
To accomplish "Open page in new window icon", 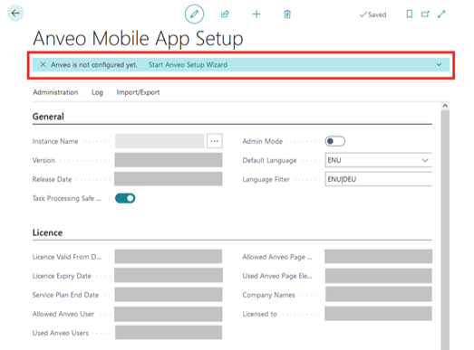I will pos(425,14).
